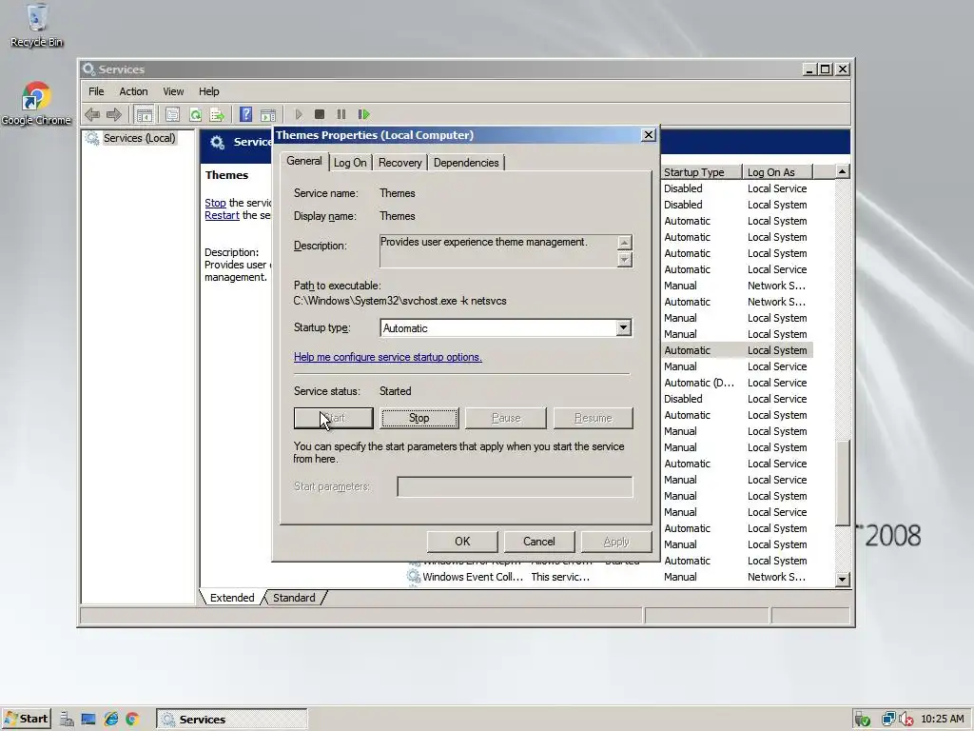Click Windows Event Coll... service row name
The height and width of the screenshot is (731, 974).
[473, 577]
